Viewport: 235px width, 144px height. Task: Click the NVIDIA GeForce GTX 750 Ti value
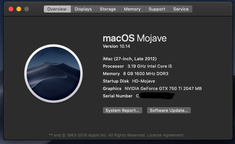pos(163,88)
